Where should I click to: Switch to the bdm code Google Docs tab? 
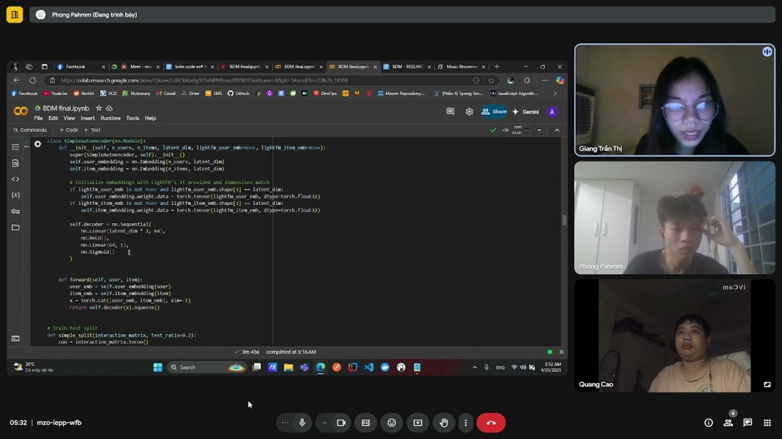189,66
